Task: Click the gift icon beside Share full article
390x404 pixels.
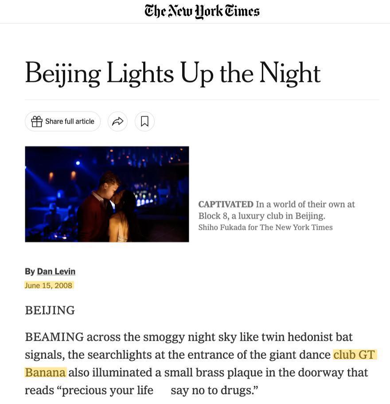Action: (37, 121)
